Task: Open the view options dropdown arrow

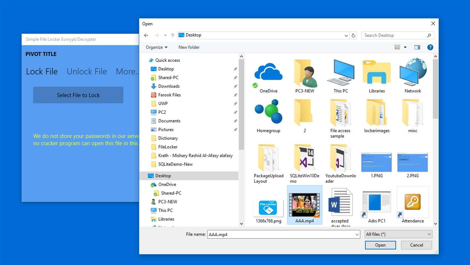Action: (x=405, y=47)
